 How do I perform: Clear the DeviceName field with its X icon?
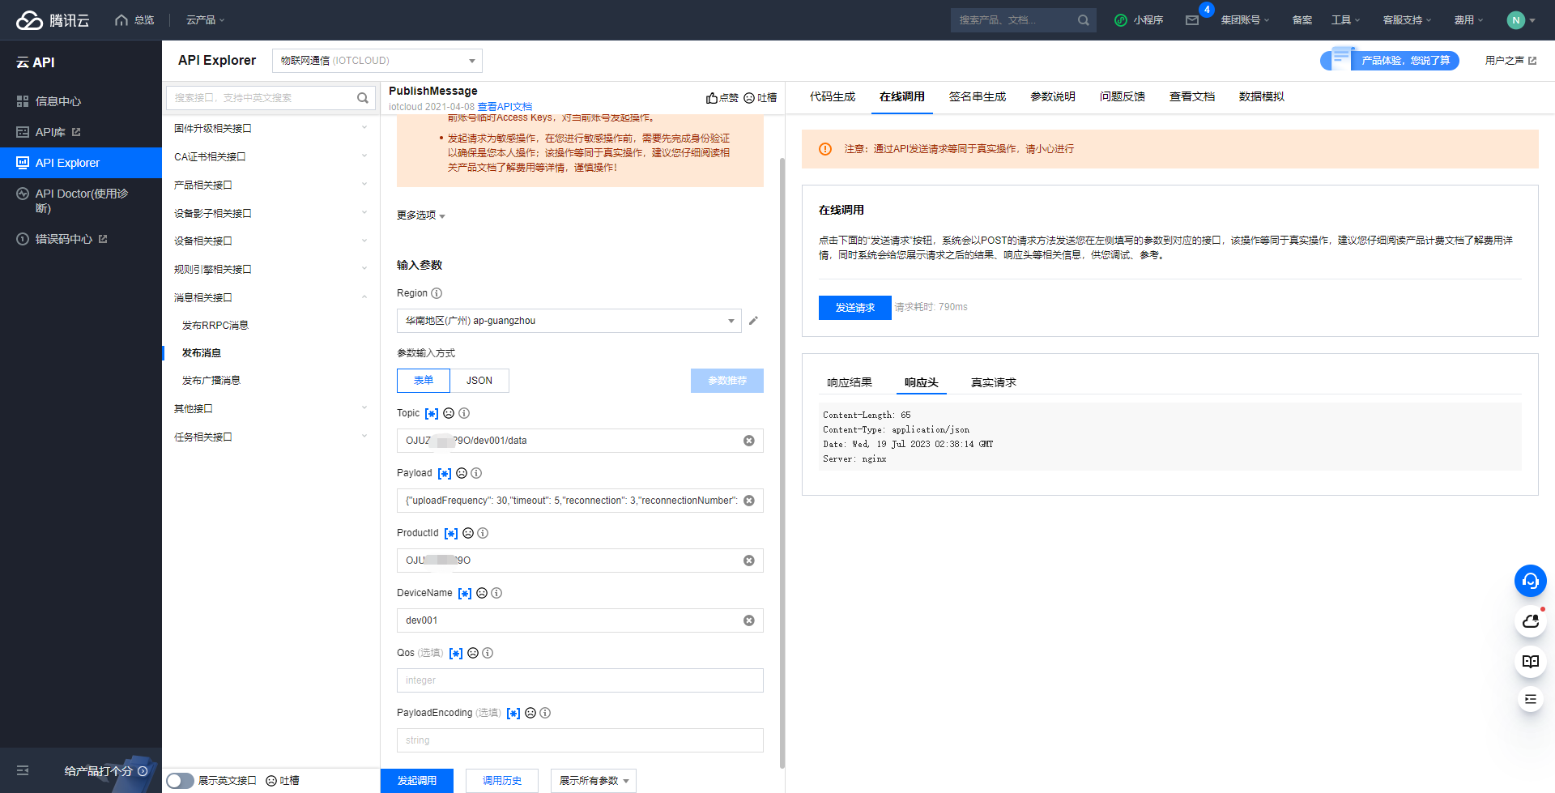pyautogui.click(x=749, y=620)
